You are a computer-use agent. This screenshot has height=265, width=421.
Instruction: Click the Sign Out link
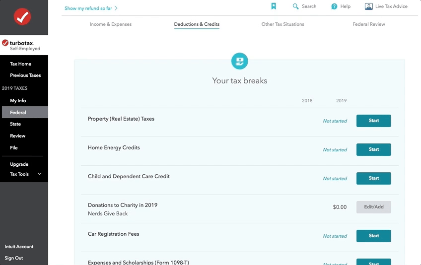click(x=14, y=258)
